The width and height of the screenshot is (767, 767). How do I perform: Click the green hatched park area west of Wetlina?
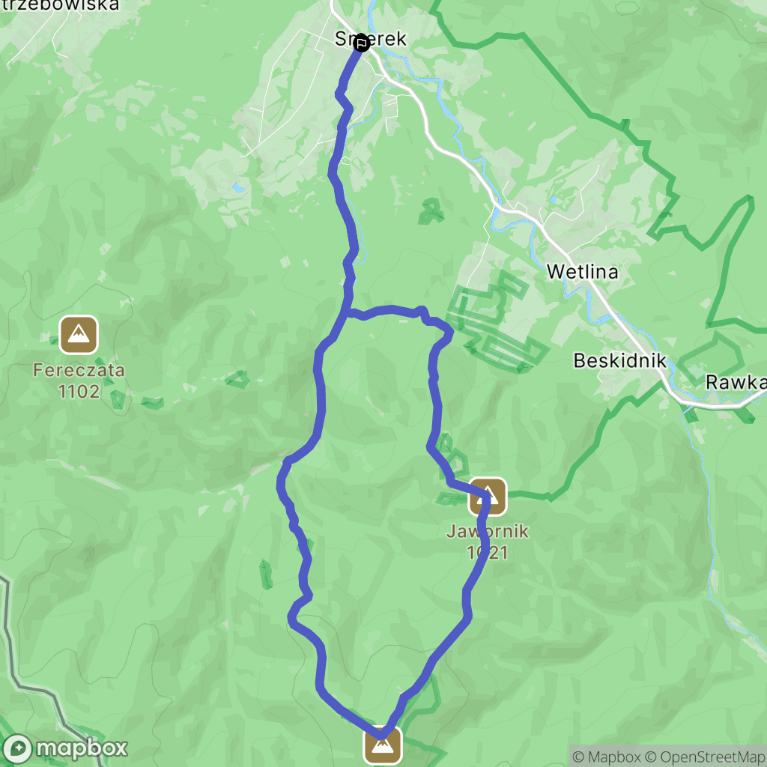(494, 323)
